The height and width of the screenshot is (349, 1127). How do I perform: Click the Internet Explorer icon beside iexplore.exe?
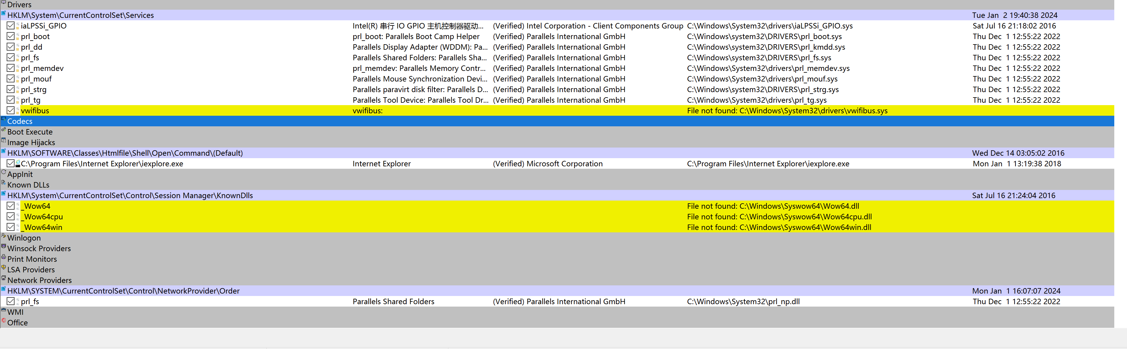coord(18,164)
